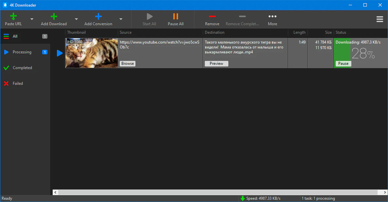Pause the download at 28%
The width and height of the screenshot is (388, 202).
pos(343,64)
